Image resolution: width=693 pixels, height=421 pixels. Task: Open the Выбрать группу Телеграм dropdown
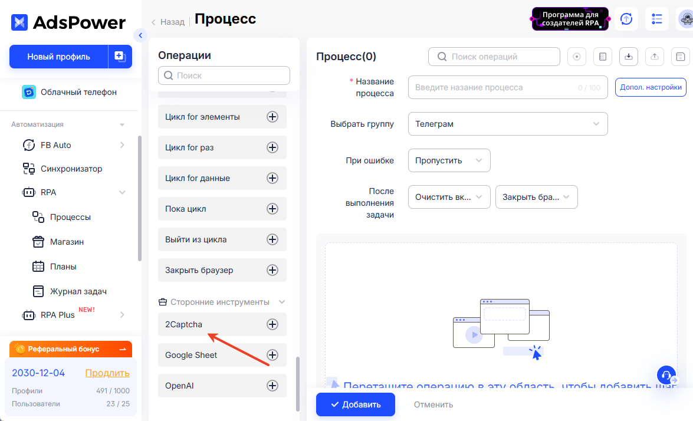coord(508,124)
